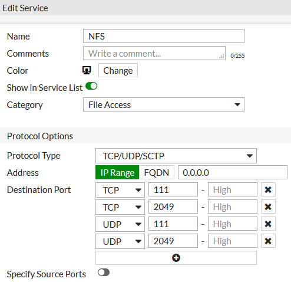
Task: Open protocol dropdown for the TCP 111 row
Action: (120, 190)
